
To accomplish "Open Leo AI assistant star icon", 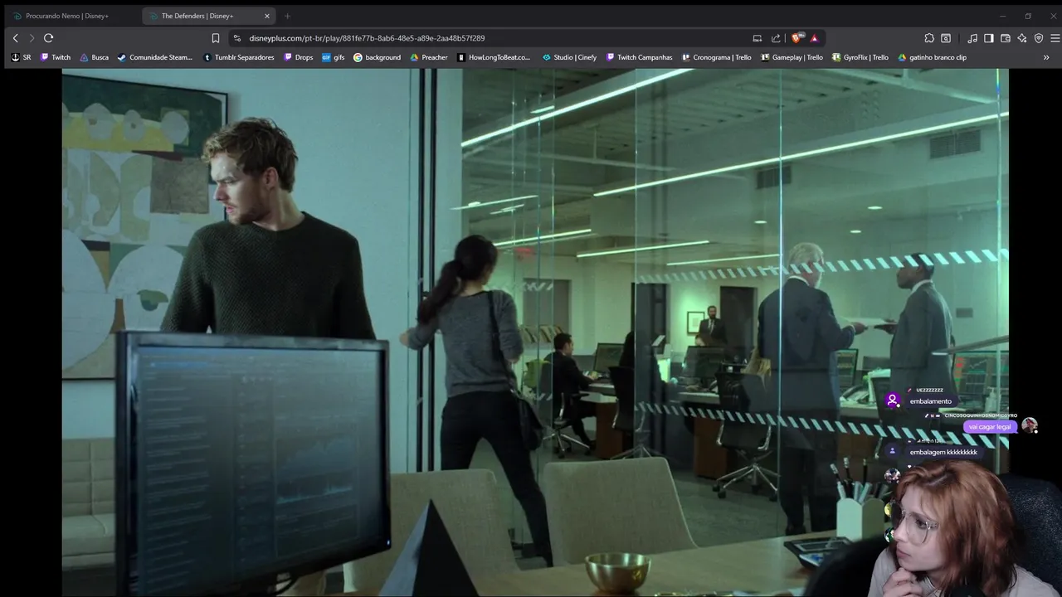I will coord(1022,38).
